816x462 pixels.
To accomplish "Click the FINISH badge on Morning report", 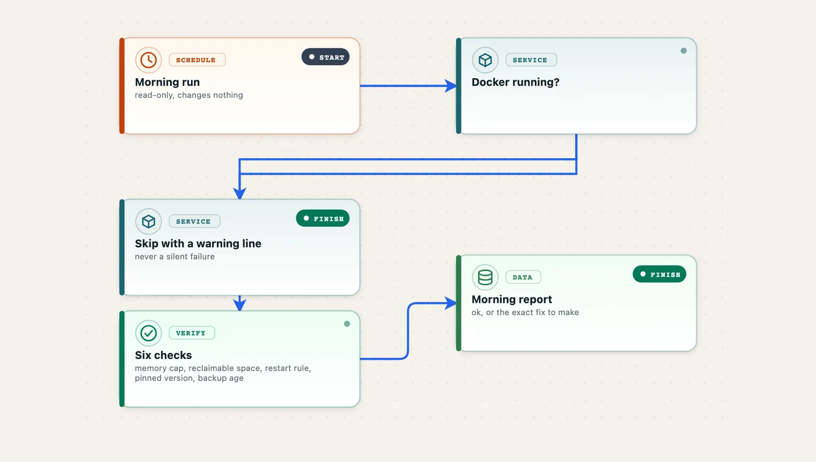I will tap(659, 274).
